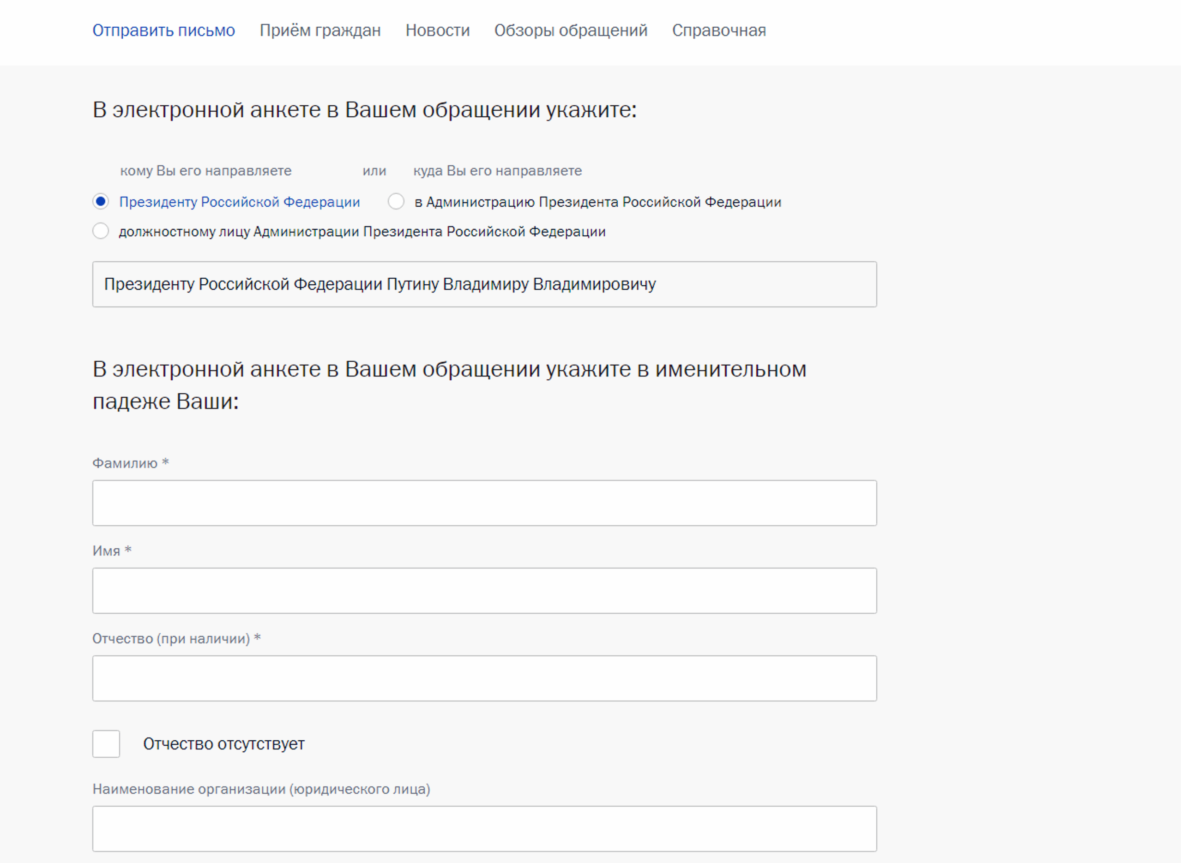Open the Новости menu item
Viewport: 1181px width, 863px height.
pyautogui.click(x=437, y=30)
